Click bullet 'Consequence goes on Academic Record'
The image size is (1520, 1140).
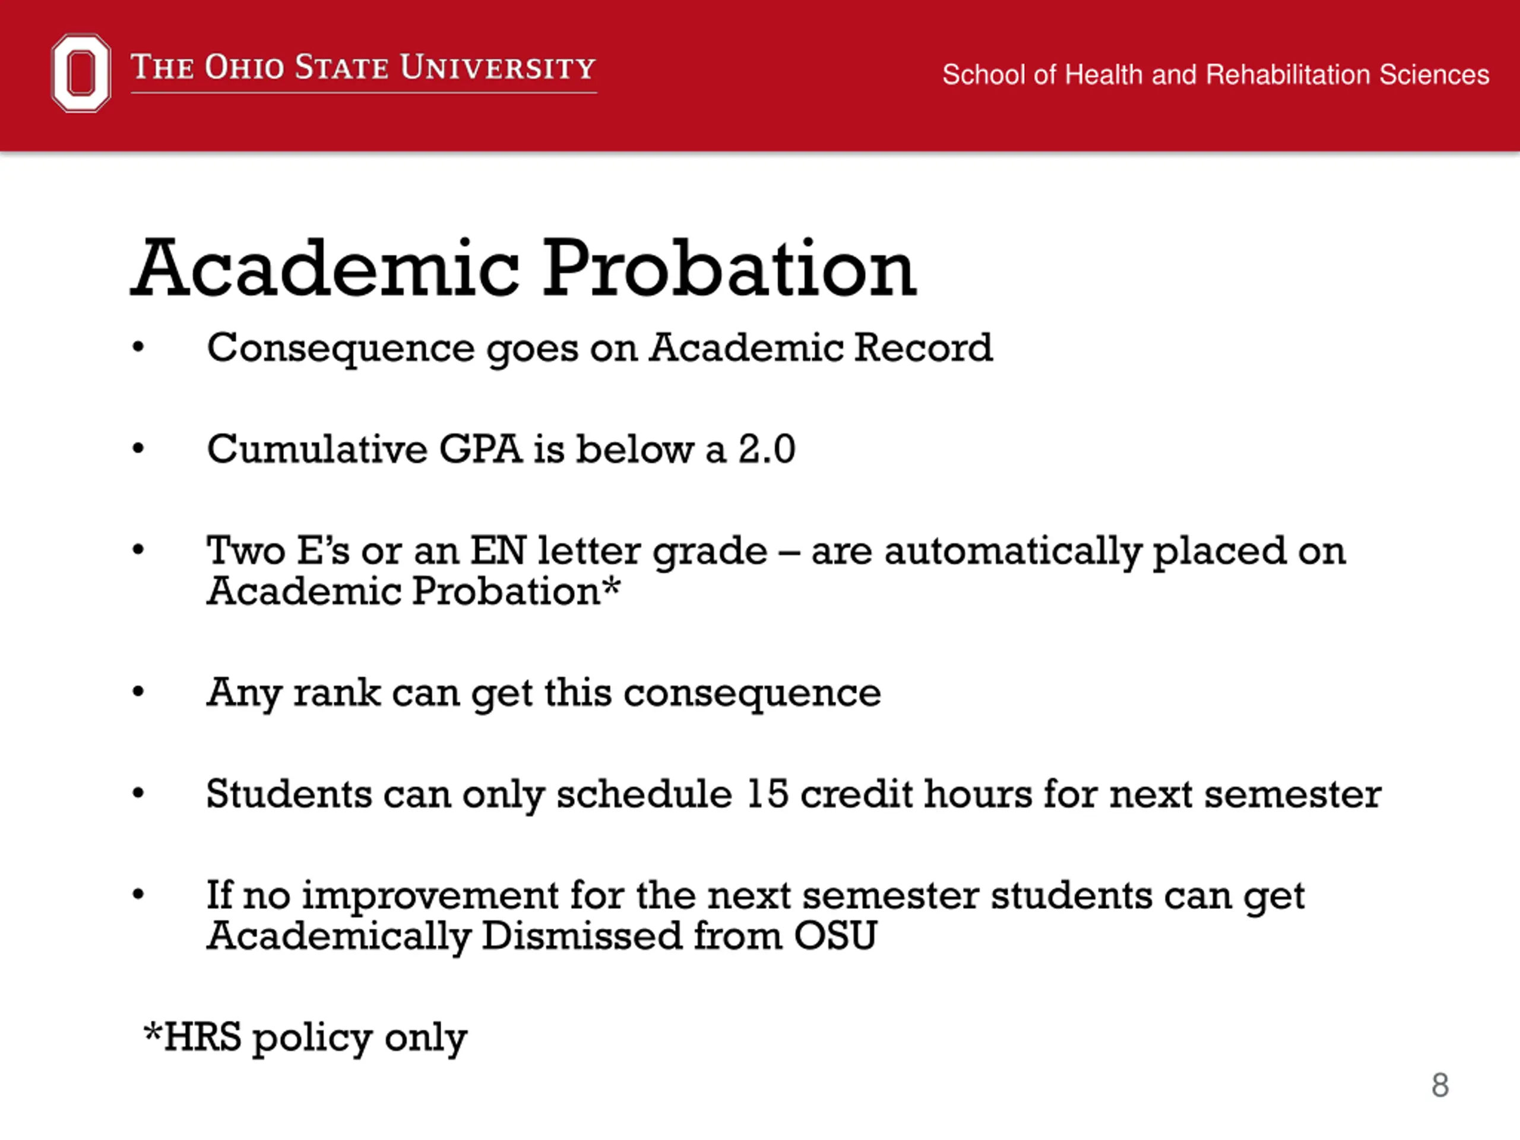[x=599, y=348]
